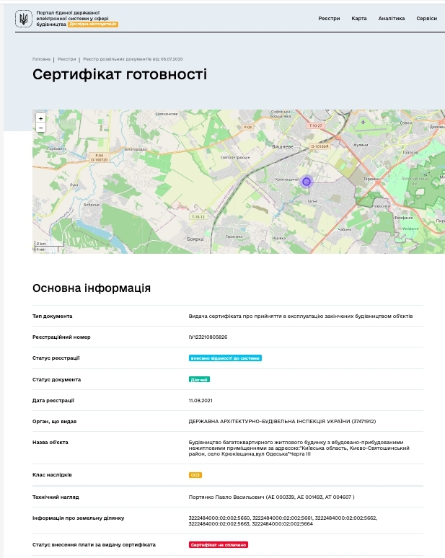The image size is (445, 558).
Task: Open the Аналітика menu item
Action: click(x=391, y=19)
